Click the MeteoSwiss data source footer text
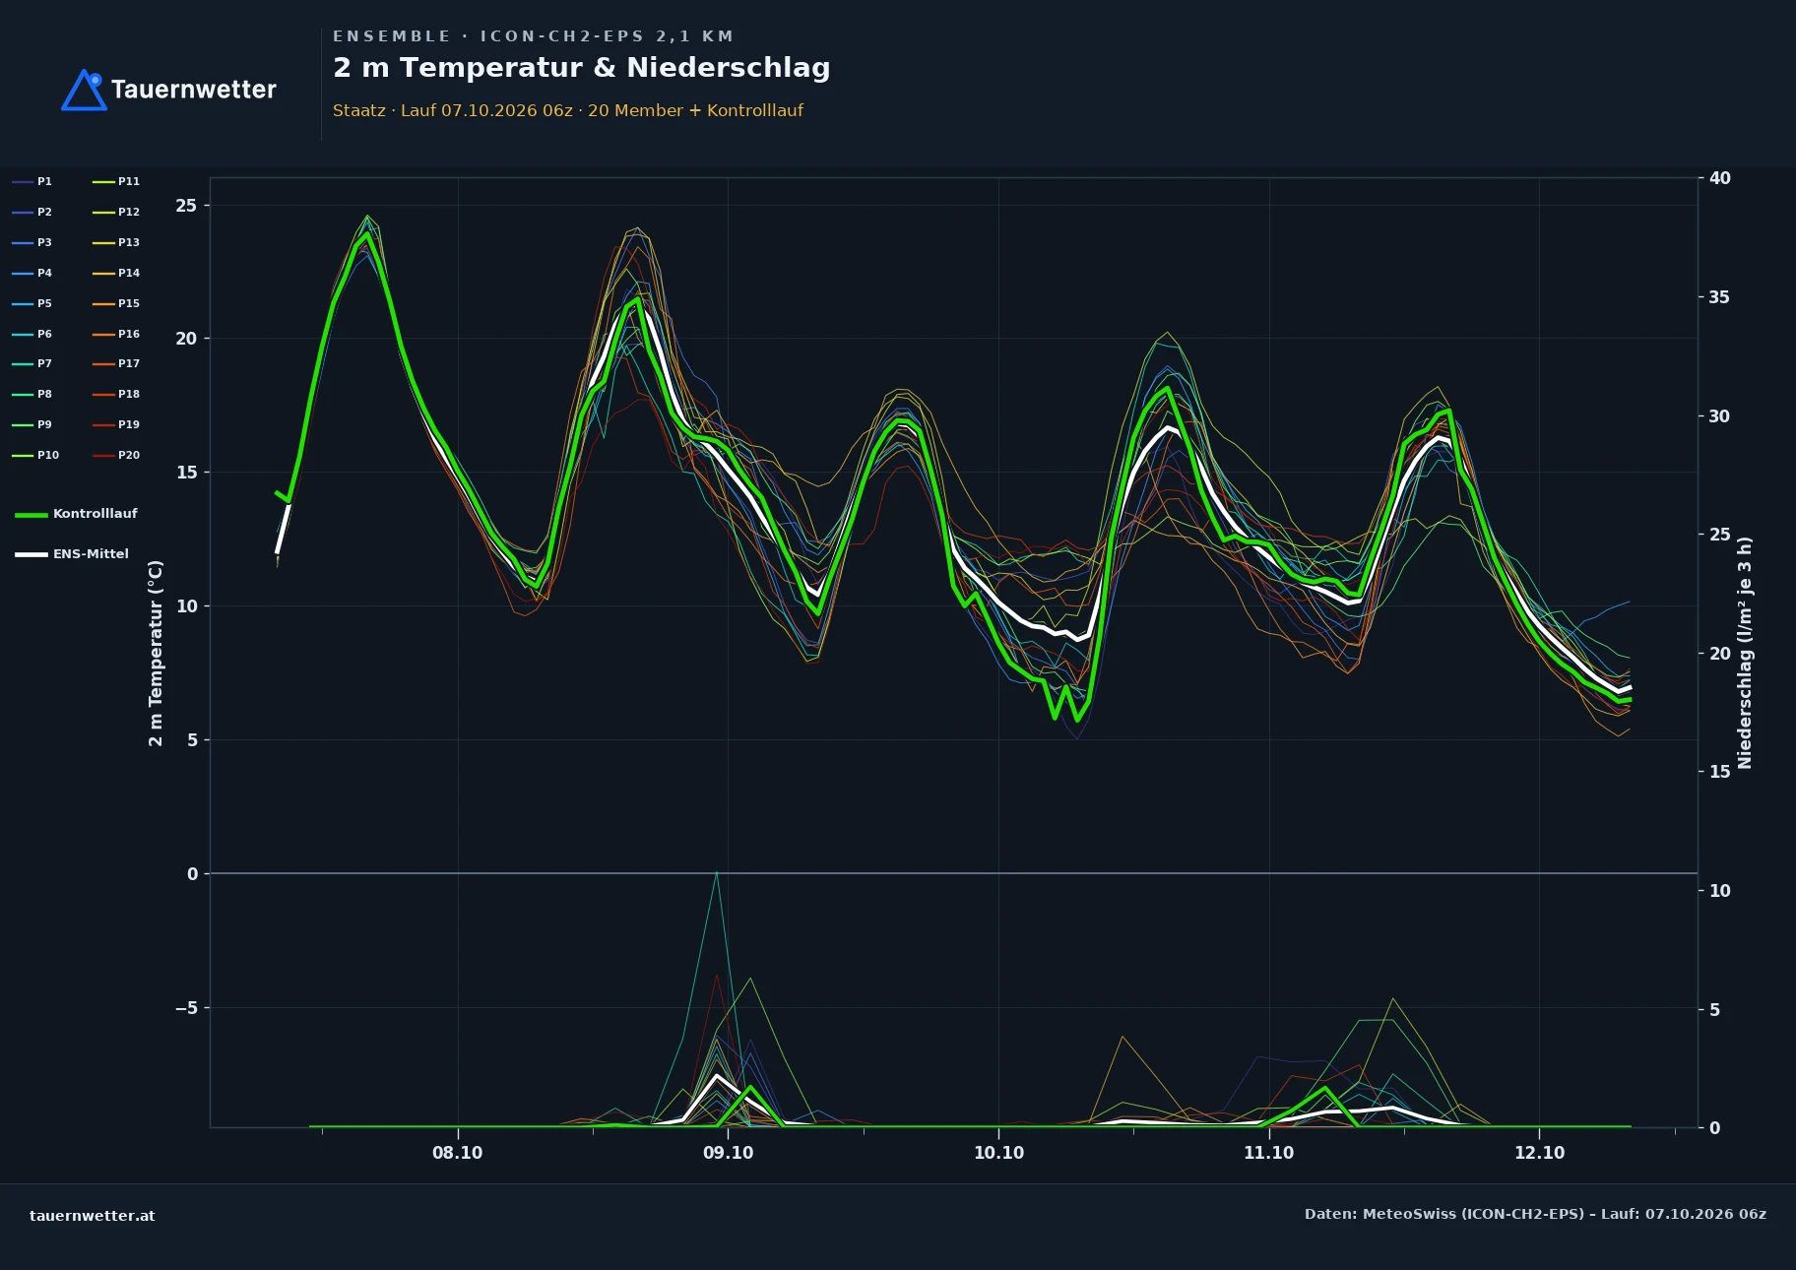 [x=1535, y=1214]
